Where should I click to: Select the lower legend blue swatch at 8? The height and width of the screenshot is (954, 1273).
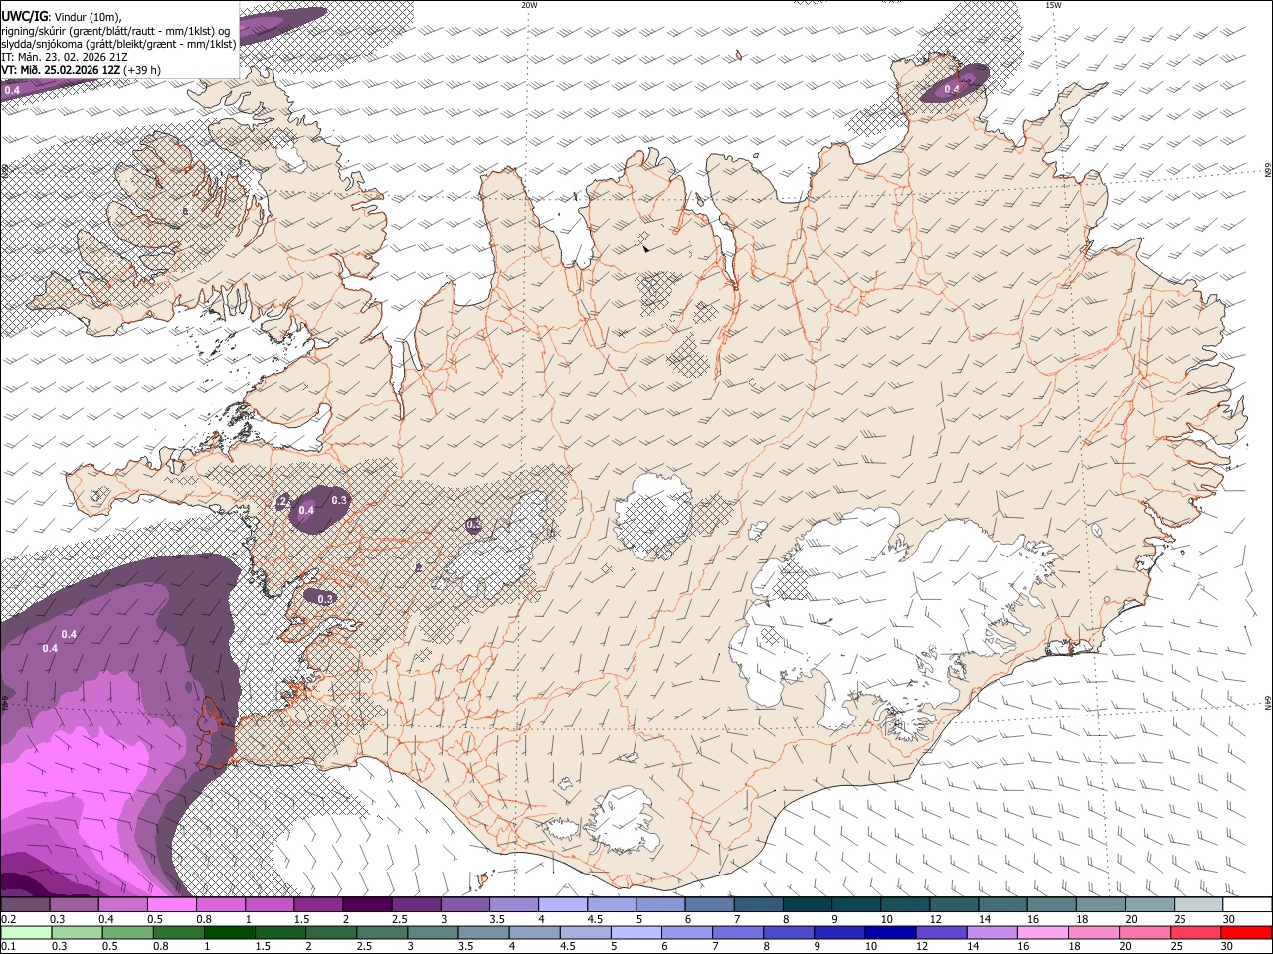point(789,932)
